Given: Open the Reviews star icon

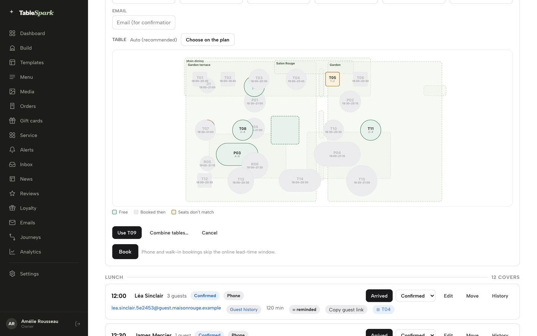Looking at the screenshot, I should 12,193.
